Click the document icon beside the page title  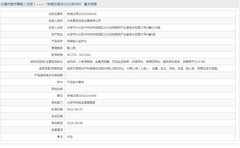[x=2, y=4]
